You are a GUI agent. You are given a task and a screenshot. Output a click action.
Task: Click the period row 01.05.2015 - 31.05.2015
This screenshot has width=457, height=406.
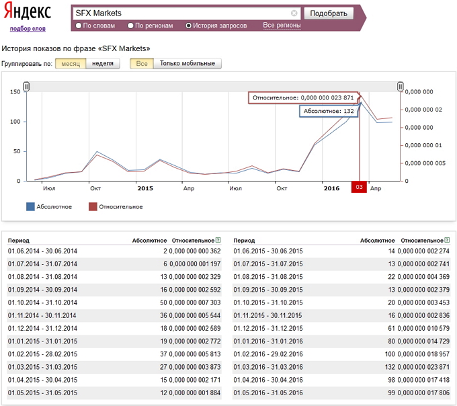click(x=114, y=393)
